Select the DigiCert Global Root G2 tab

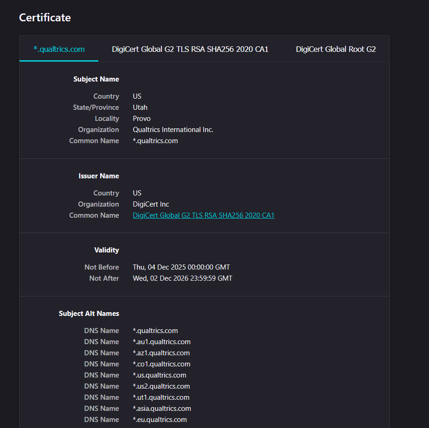pyautogui.click(x=336, y=49)
